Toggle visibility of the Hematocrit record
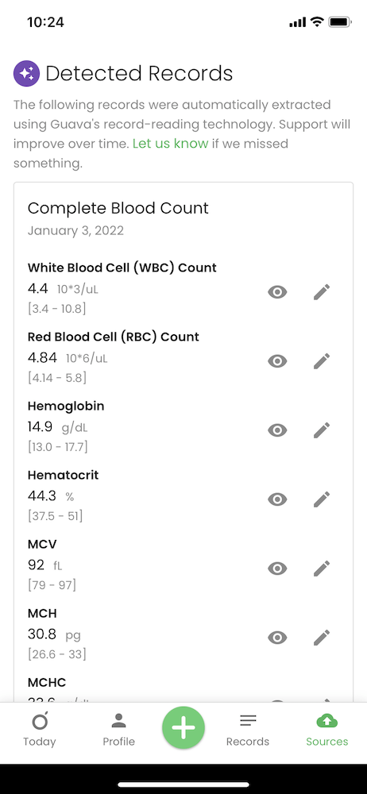This screenshot has height=794, width=367. click(x=277, y=499)
